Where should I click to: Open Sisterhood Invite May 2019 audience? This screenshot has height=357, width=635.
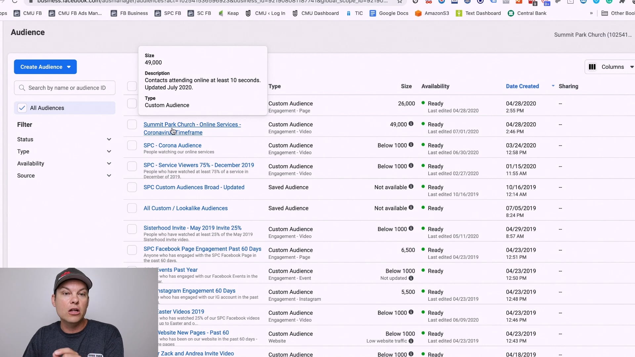(192, 228)
